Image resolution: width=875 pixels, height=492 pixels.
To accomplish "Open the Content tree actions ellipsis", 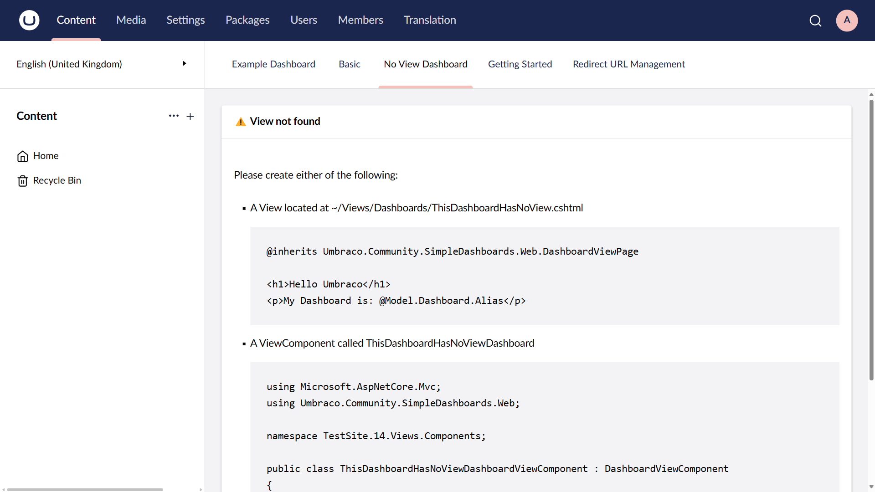I will 174,116.
